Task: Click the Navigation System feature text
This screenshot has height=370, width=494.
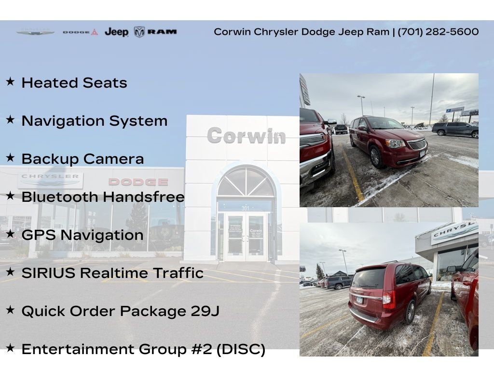Action: click(95, 121)
